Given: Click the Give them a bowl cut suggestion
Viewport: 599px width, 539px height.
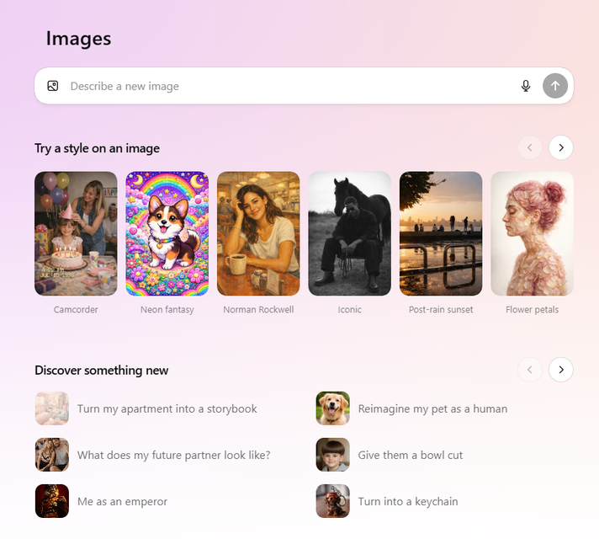Looking at the screenshot, I should point(411,455).
